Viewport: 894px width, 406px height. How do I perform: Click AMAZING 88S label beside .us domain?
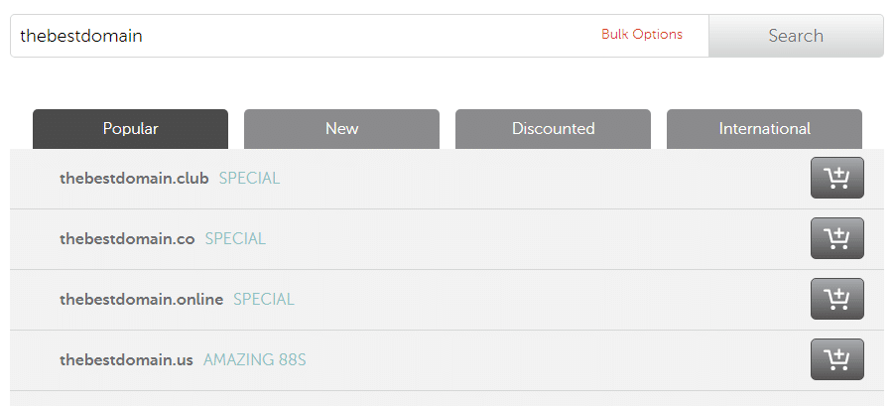[255, 359]
